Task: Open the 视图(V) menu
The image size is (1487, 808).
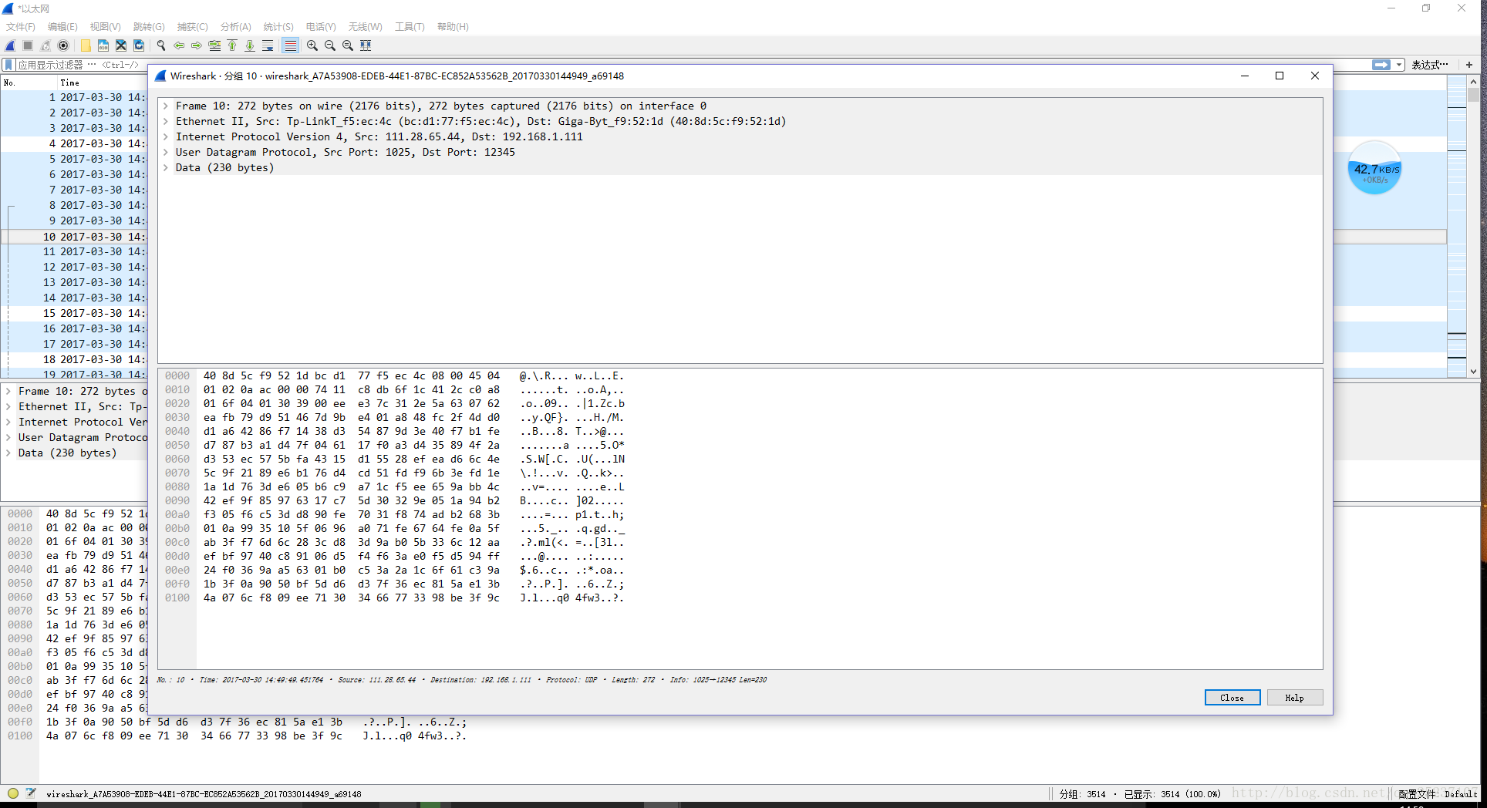Action: click(106, 26)
